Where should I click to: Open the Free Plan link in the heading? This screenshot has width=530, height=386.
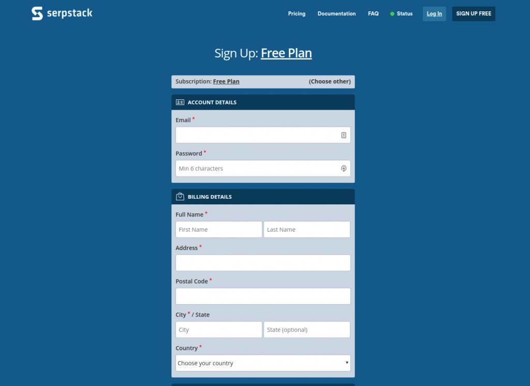click(x=286, y=53)
